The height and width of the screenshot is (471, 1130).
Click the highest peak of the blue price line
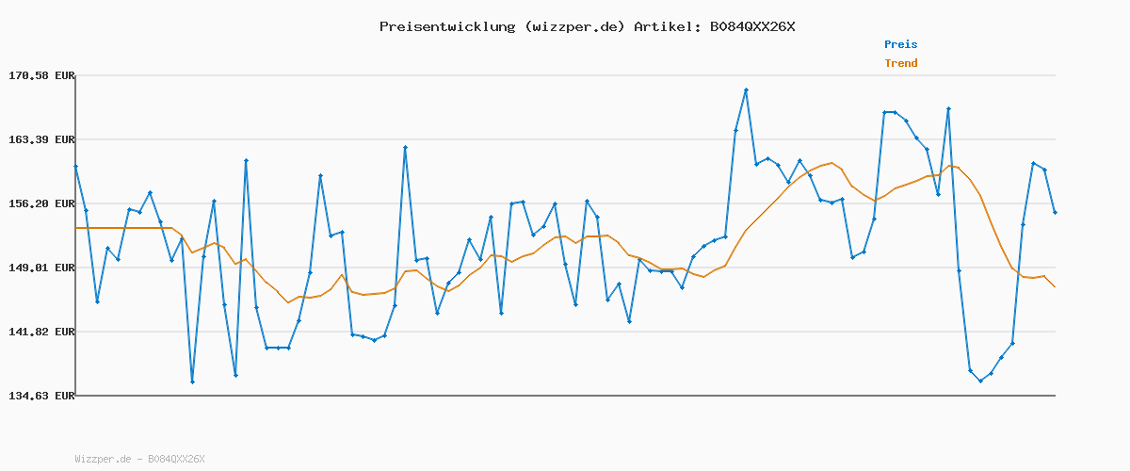(x=746, y=90)
